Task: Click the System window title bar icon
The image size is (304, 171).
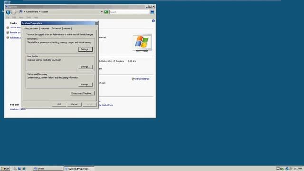Action: pyautogui.click(x=7, y=7)
